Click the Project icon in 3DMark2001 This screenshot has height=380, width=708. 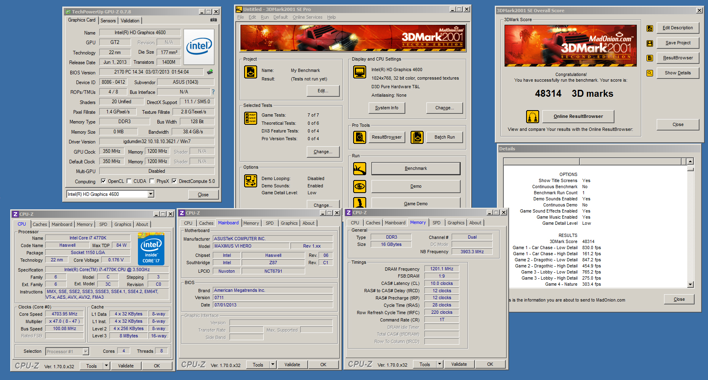click(x=251, y=72)
